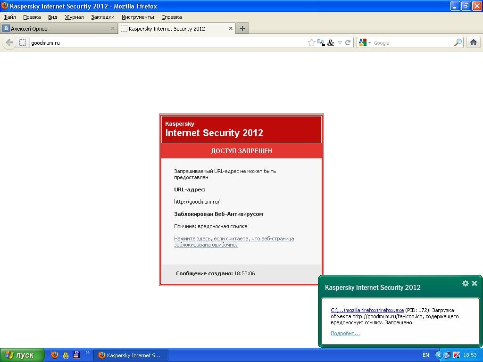Click the magnifier search icon
The width and height of the screenshot is (483, 362).
[458, 42]
